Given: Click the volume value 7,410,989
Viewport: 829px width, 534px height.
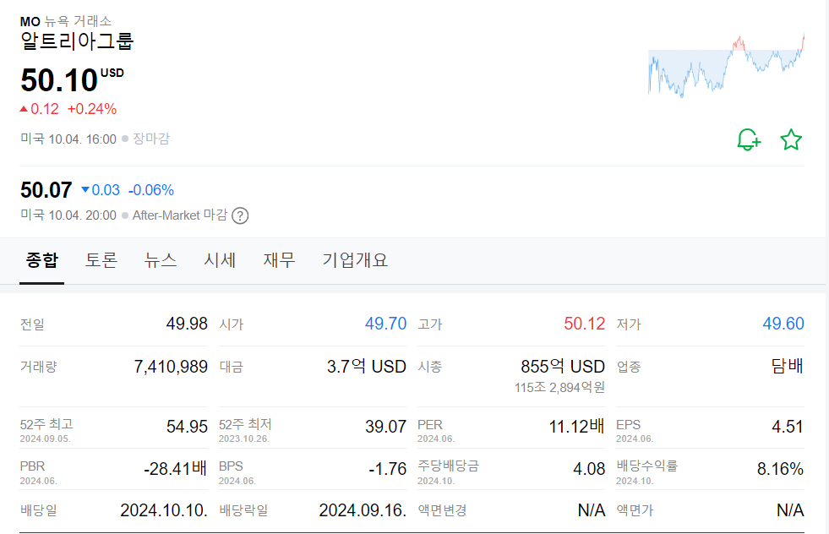Looking at the screenshot, I should click(171, 367).
